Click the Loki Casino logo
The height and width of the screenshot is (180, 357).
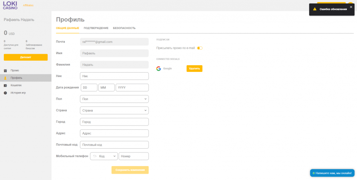pyautogui.click(x=10, y=5)
